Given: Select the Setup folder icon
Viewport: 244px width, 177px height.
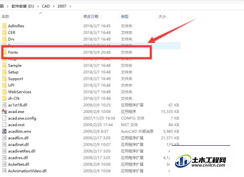Looking at the screenshot, I should pyautogui.click(x=4, y=72).
